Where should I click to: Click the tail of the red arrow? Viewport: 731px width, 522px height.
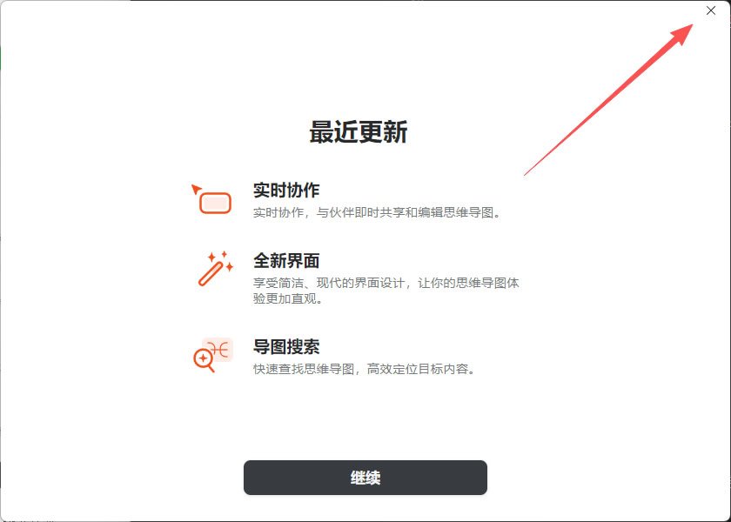coord(526,173)
